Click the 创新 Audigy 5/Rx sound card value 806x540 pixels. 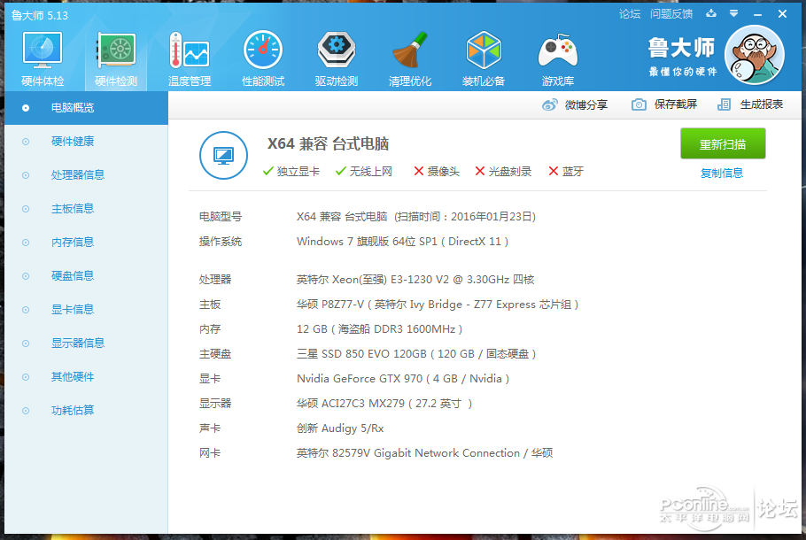coord(340,428)
